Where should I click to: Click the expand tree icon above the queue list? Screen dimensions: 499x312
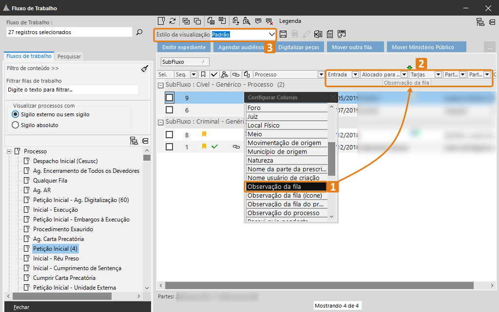pos(134,141)
